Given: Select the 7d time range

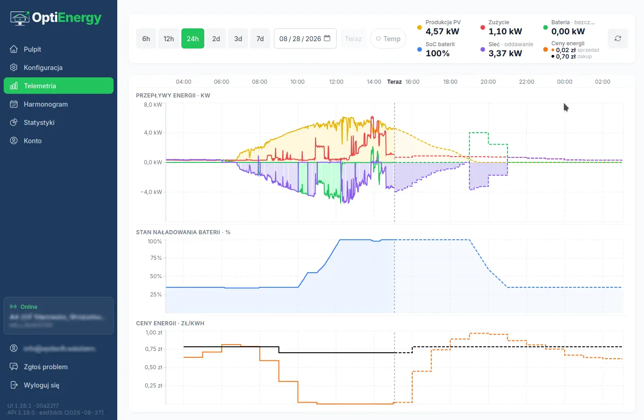Looking at the screenshot, I should click(x=260, y=38).
